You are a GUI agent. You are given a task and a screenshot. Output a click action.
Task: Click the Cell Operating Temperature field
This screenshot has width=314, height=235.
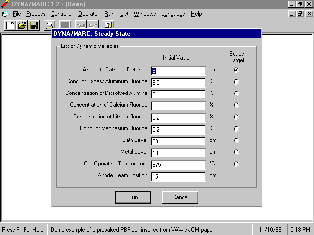click(x=178, y=165)
